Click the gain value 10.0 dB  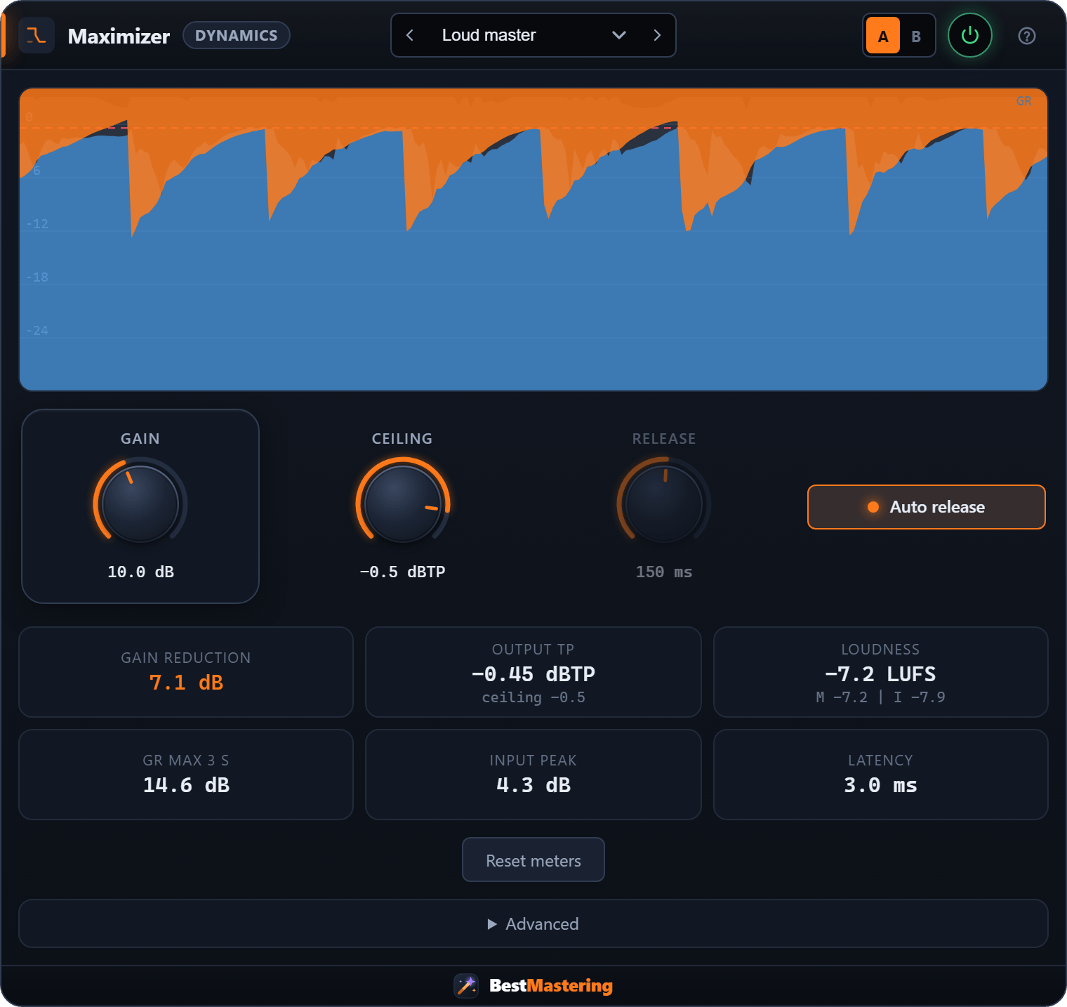[x=140, y=572]
